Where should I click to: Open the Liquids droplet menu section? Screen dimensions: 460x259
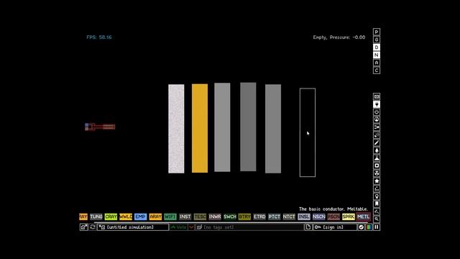point(377,150)
